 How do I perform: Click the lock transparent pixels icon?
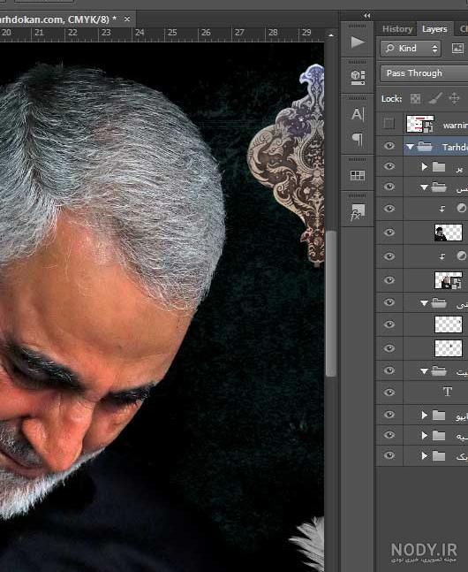415,98
